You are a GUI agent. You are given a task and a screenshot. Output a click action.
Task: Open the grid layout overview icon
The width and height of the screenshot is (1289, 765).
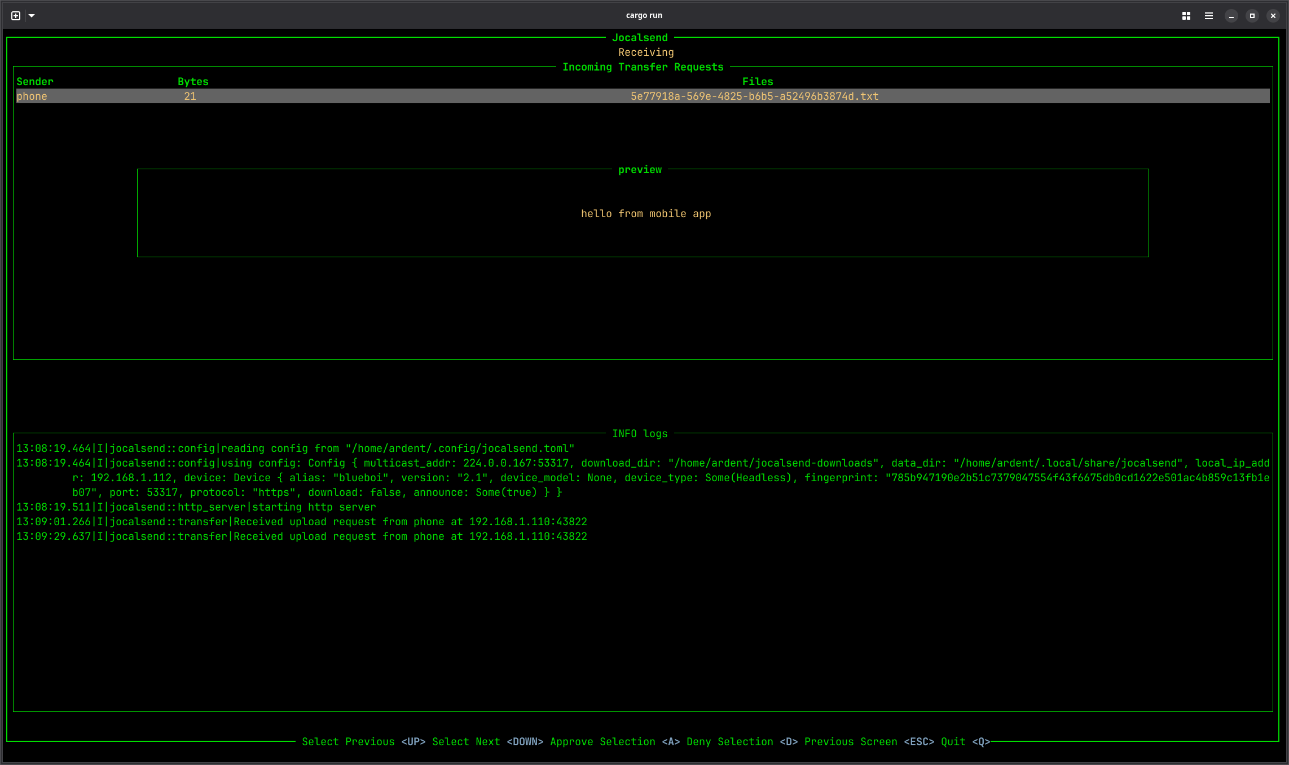click(1186, 16)
